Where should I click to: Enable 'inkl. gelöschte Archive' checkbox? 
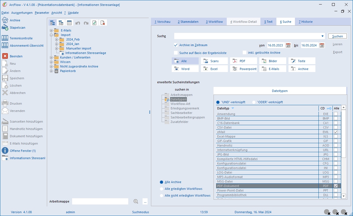point(245,53)
